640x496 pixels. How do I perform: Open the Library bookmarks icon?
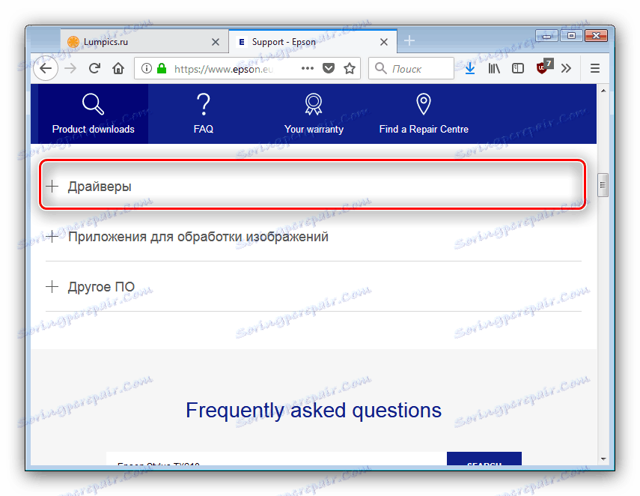494,68
